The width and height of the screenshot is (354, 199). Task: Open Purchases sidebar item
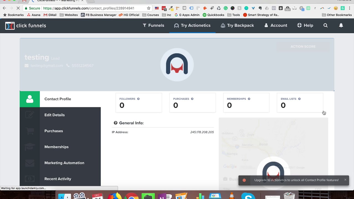[60, 131]
